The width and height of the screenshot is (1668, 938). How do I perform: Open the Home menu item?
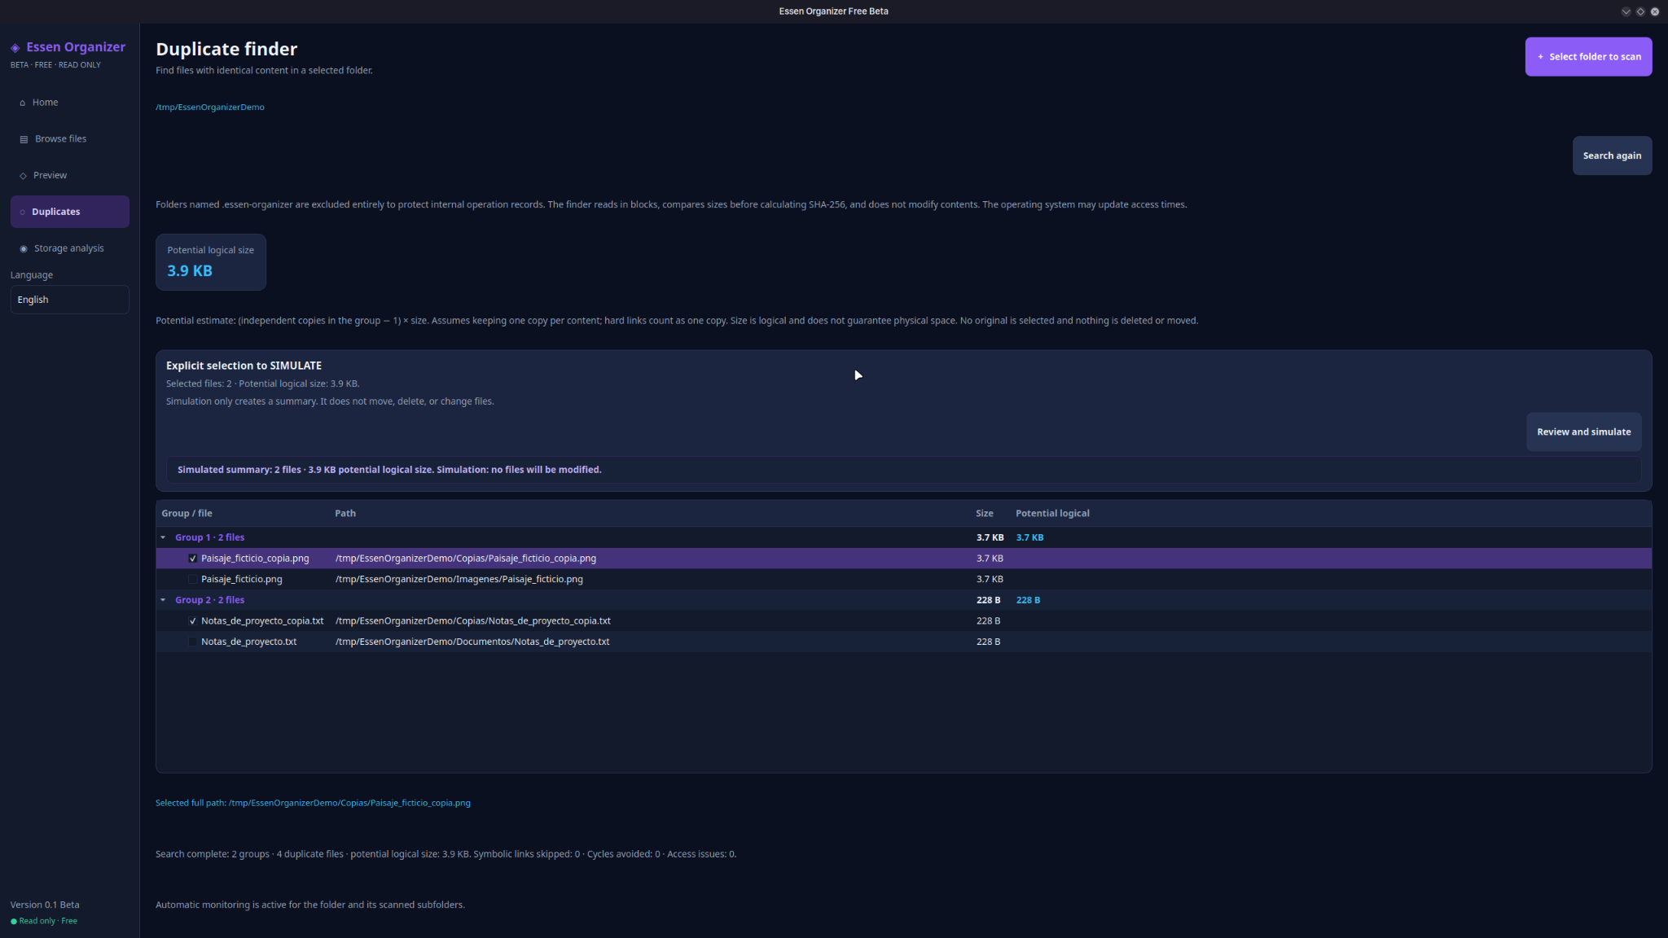pos(70,103)
